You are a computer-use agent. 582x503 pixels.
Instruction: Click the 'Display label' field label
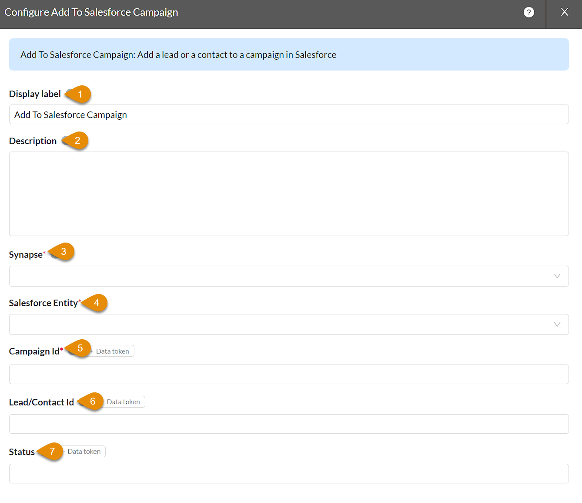[35, 94]
